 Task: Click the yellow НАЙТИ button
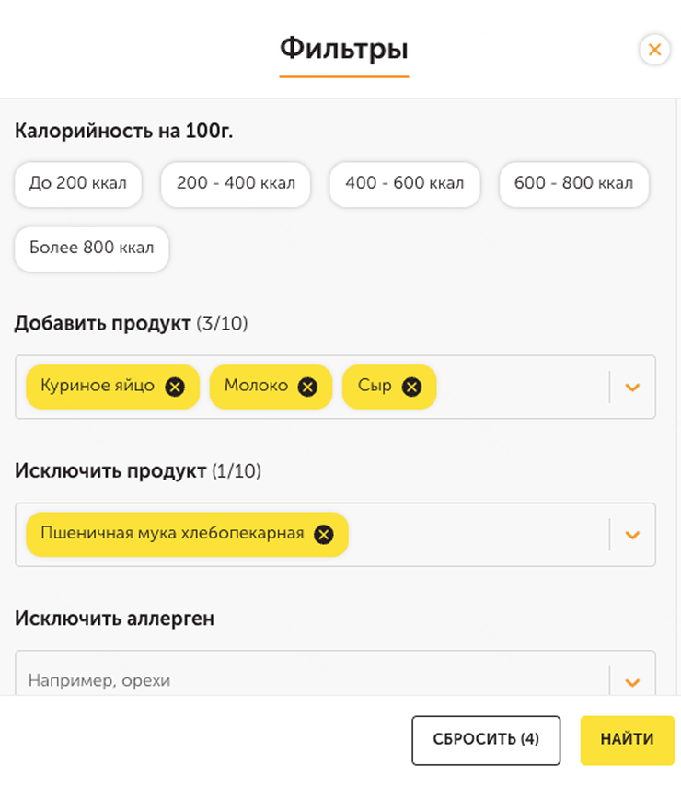tap(628, 740)
